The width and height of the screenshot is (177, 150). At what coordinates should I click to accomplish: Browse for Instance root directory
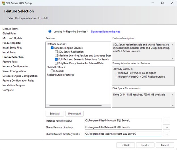[167, 120]
